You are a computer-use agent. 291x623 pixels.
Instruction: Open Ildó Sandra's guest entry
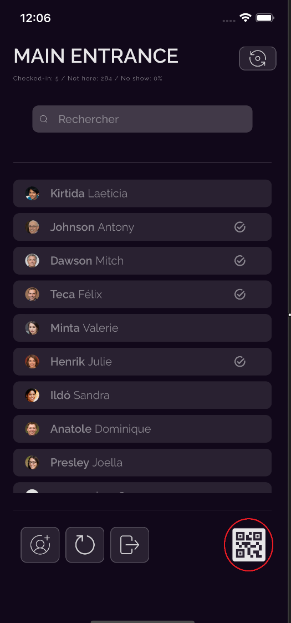(142, 396)
